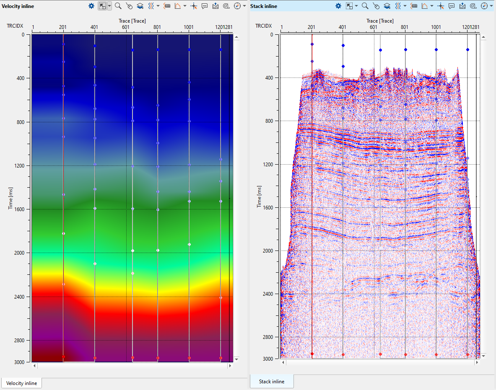Viewport: 496px width, 390px height.
Task: Click the layers icon in Velocity inline toolbar
Action: click(140, 6)
